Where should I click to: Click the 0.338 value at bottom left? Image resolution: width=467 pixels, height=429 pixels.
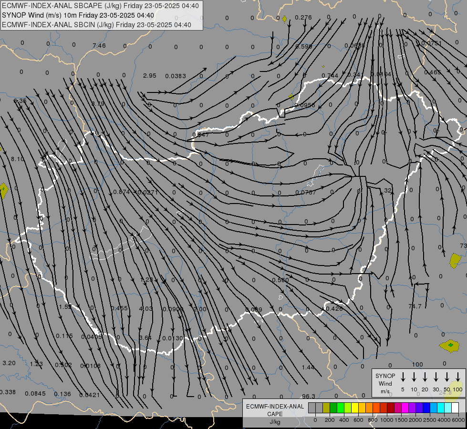pyautogui.click(x=8, y=392)
